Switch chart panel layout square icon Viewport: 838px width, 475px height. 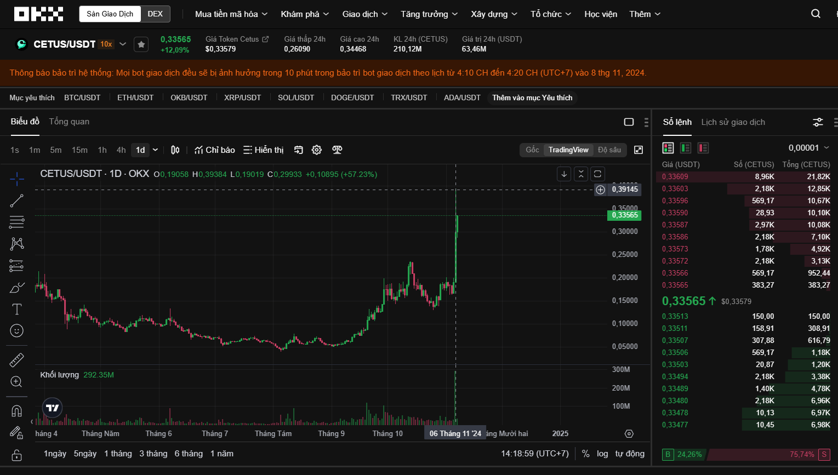pos(629,122)
